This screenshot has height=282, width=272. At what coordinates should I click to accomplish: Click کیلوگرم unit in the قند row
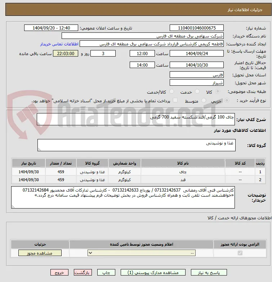point(125,180)
